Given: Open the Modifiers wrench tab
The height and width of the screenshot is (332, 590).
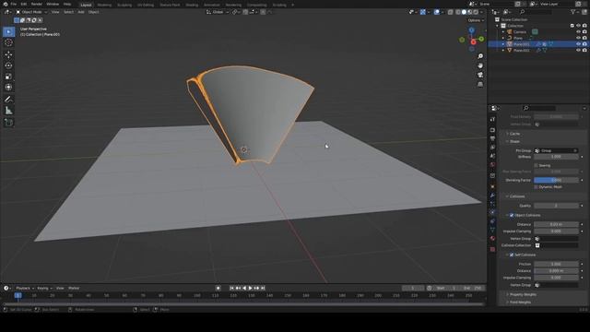Looking at the screenshot, I should tap(492, 195).
